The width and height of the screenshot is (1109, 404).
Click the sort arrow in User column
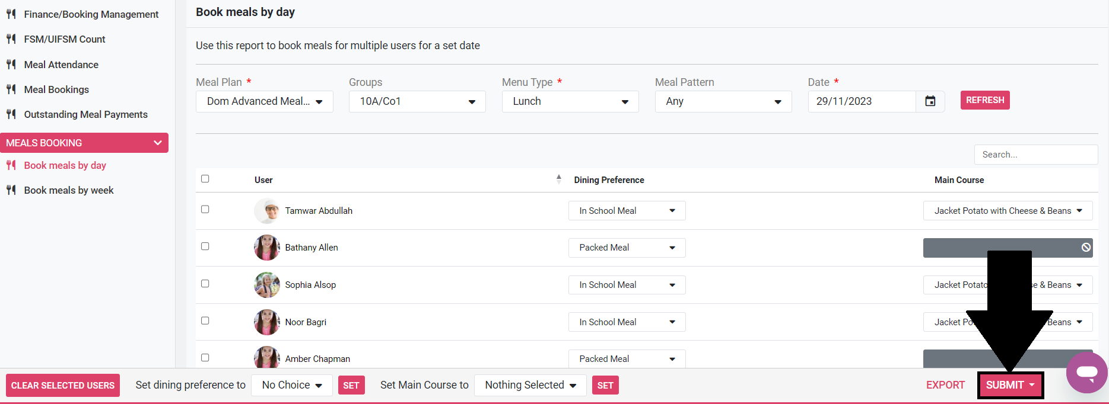click(558, 179)
